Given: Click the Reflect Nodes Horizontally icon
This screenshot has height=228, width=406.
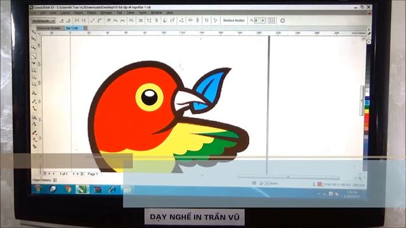Looking at the screenshot, I should coord(190,20).
